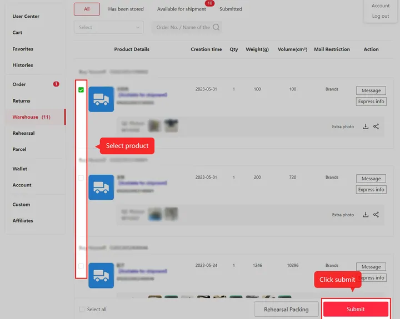Image resolution: width=400 pixels, height=319 pixels.
Task: Tick the Select all checkbox
Action: click(82, 310)
